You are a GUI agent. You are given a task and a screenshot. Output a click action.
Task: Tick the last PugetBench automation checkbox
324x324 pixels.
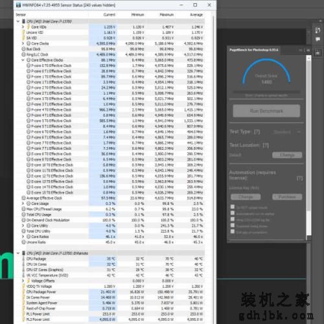click(x=233, y=231)
